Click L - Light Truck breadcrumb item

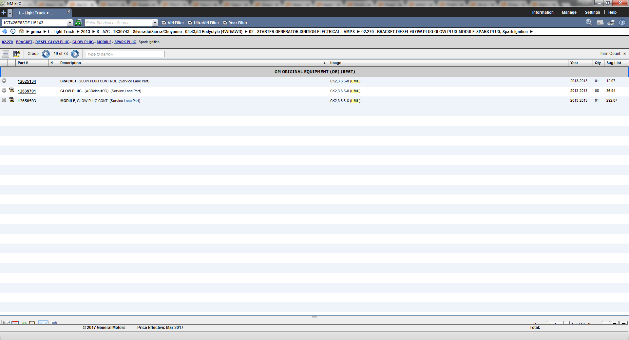[61, 32]
